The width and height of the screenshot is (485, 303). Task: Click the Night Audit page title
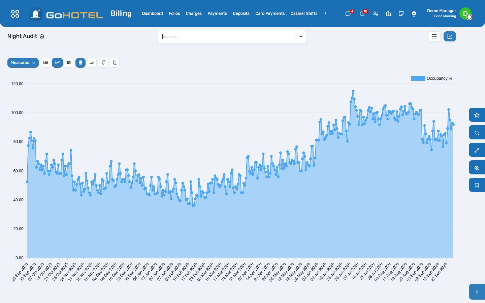point(22,36)
